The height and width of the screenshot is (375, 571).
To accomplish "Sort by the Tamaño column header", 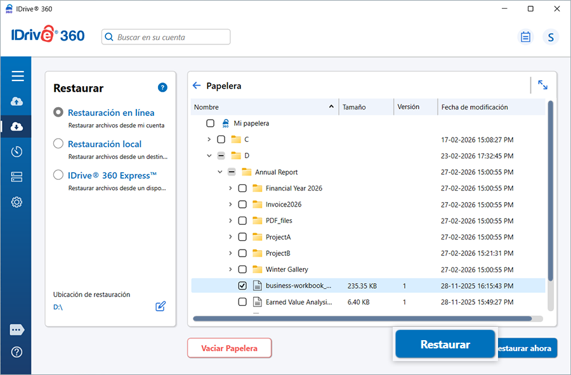I will (x=365, y=107).
